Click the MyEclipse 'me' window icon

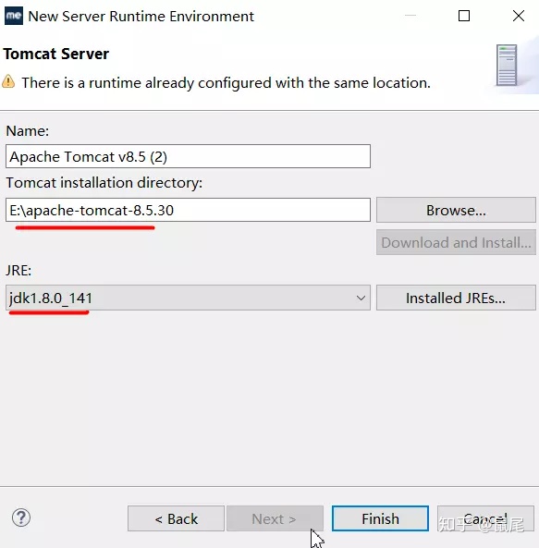pos(14,16)
